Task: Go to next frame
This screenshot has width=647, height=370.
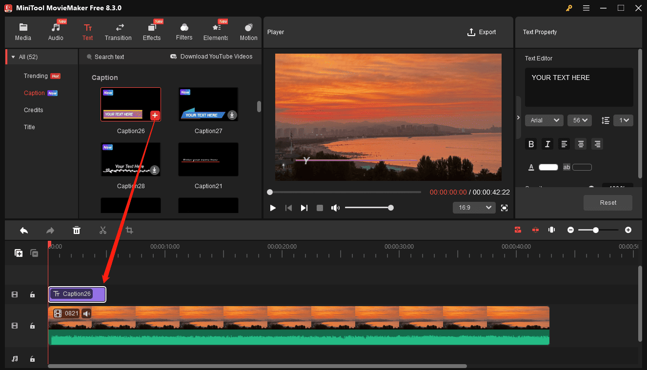Action: (x=304, y=208)
